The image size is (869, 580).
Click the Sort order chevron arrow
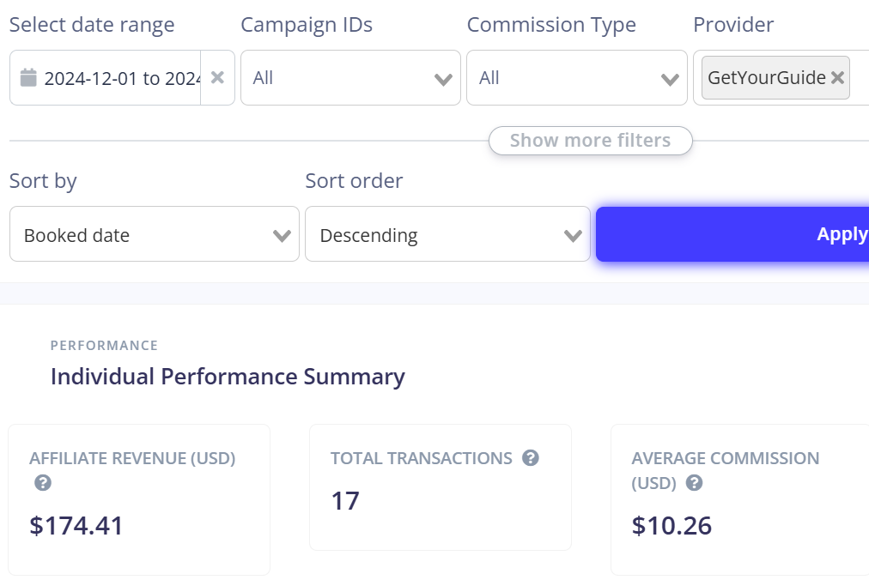[x=573, y=234]
